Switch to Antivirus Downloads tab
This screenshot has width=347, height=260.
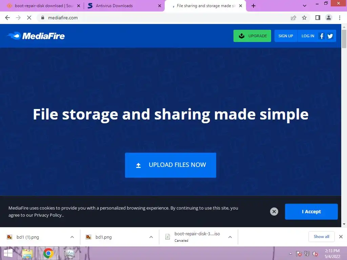click(x=124, y=6)
